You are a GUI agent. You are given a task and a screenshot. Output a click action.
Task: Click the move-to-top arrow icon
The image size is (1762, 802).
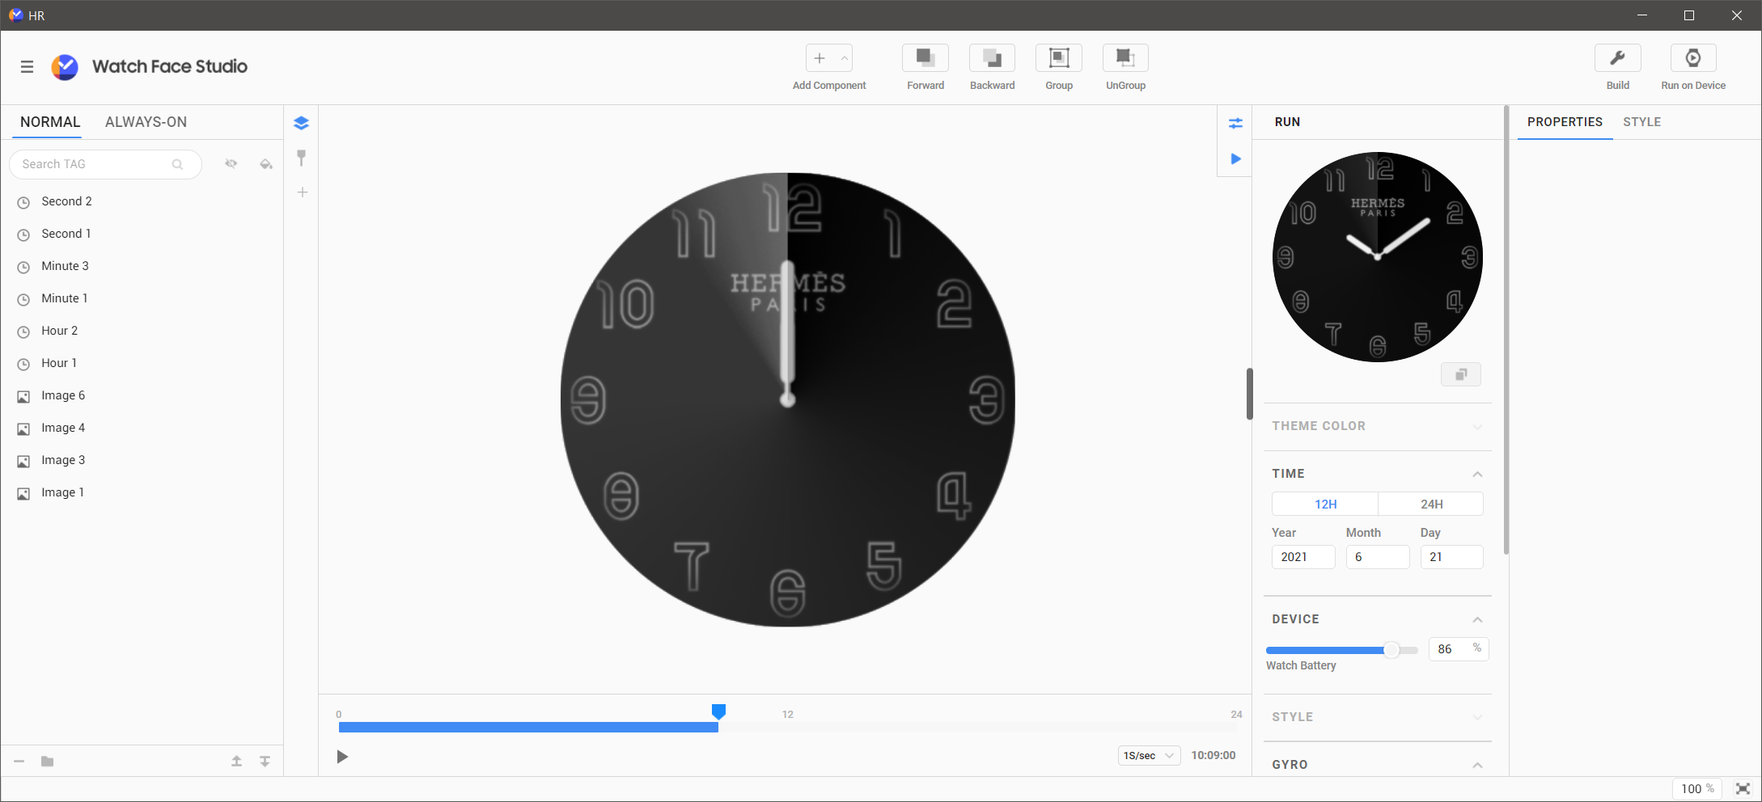236,762
